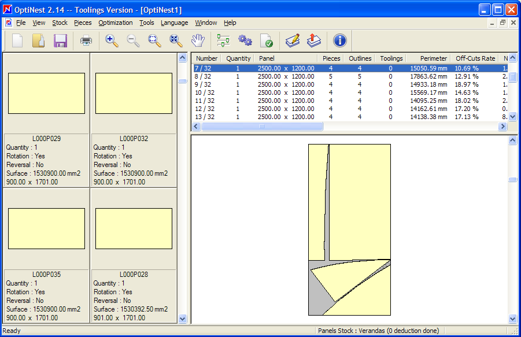Viewport: 521px width, 337px height.
Task: Sort by the Pieces column header
Action: tap(331, 58)
